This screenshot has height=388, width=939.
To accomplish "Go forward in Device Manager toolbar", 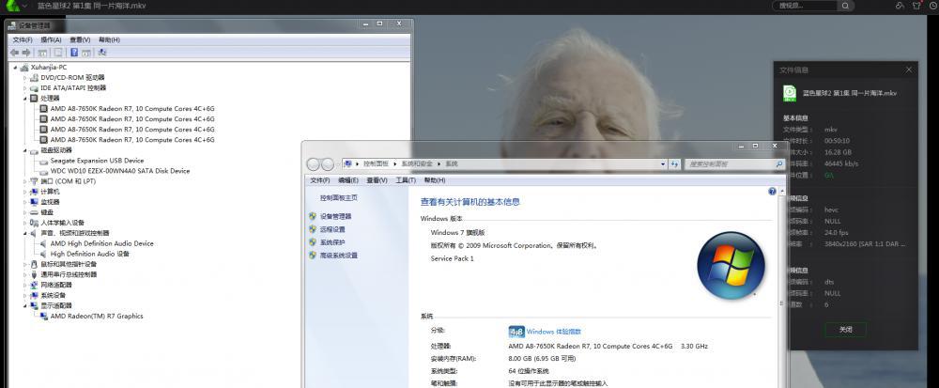I will coord(25,53).
